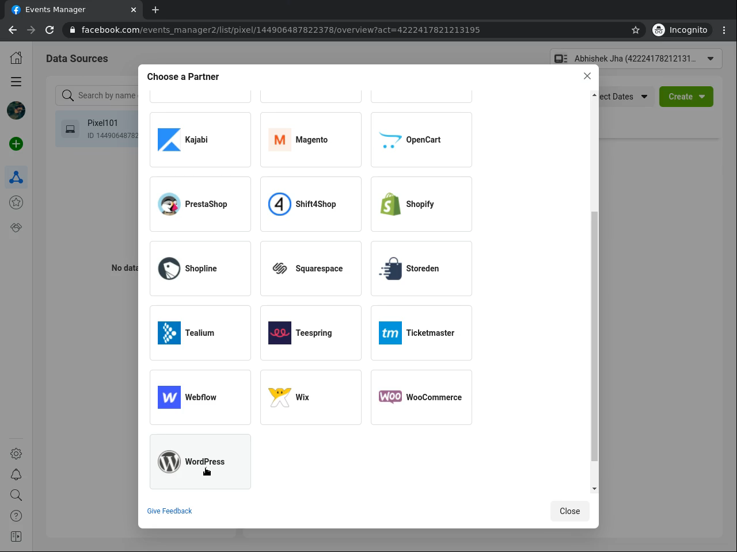Open Data Sources icon in sidebar
Image resolution: width=737 pixels, height=552 pixels.
(x=16, y=178)
